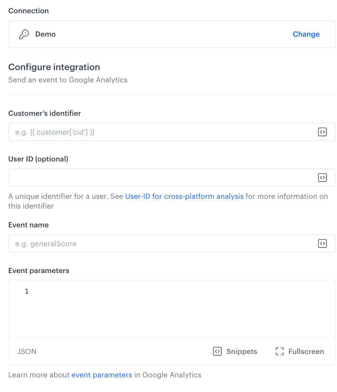This screenshot has width=337, height=392.
Task: Focus the Customer's identifier input
Action: click(x=139, y=132)
